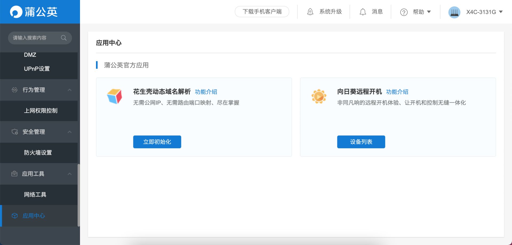Click the 立即初始化 button

157,142
